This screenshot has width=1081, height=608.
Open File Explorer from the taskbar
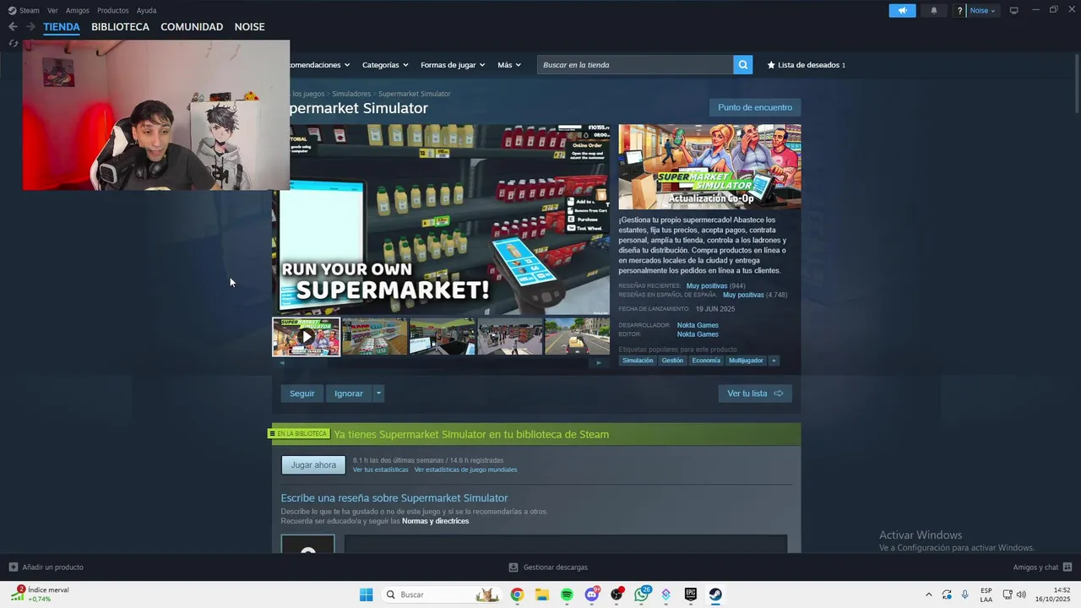click(542, 594)
